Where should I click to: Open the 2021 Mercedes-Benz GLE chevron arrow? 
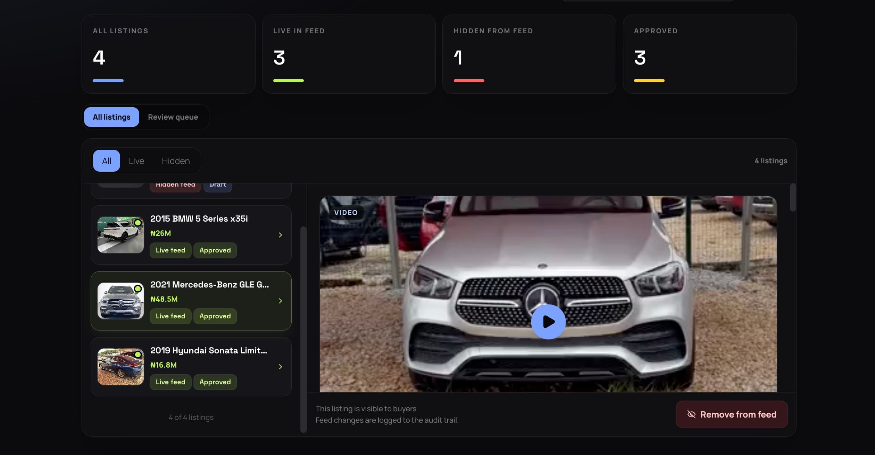[280, 301]
